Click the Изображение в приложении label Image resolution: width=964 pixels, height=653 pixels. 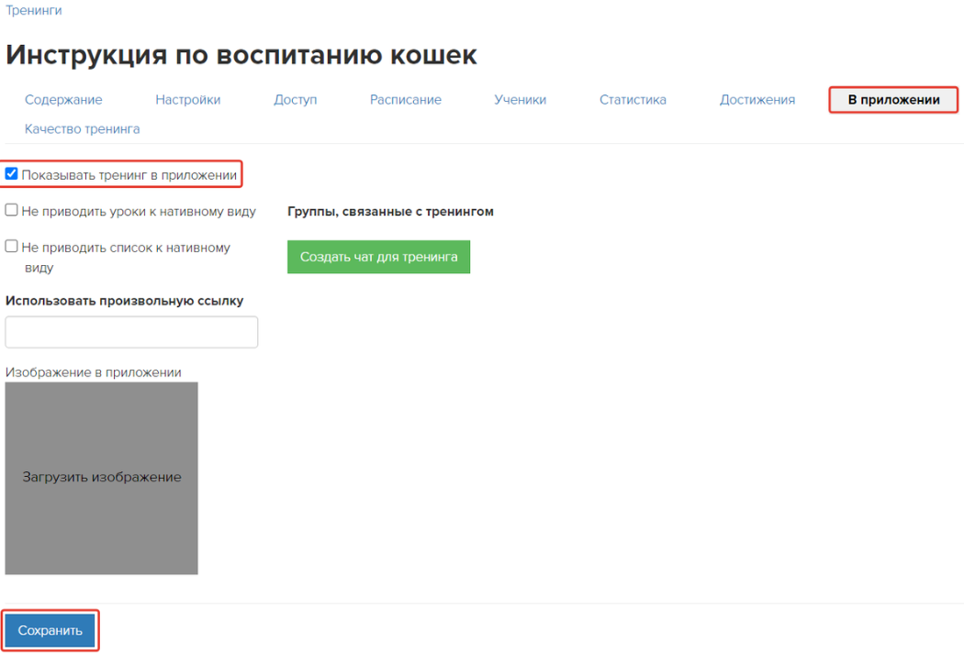[x=94, y=372]
